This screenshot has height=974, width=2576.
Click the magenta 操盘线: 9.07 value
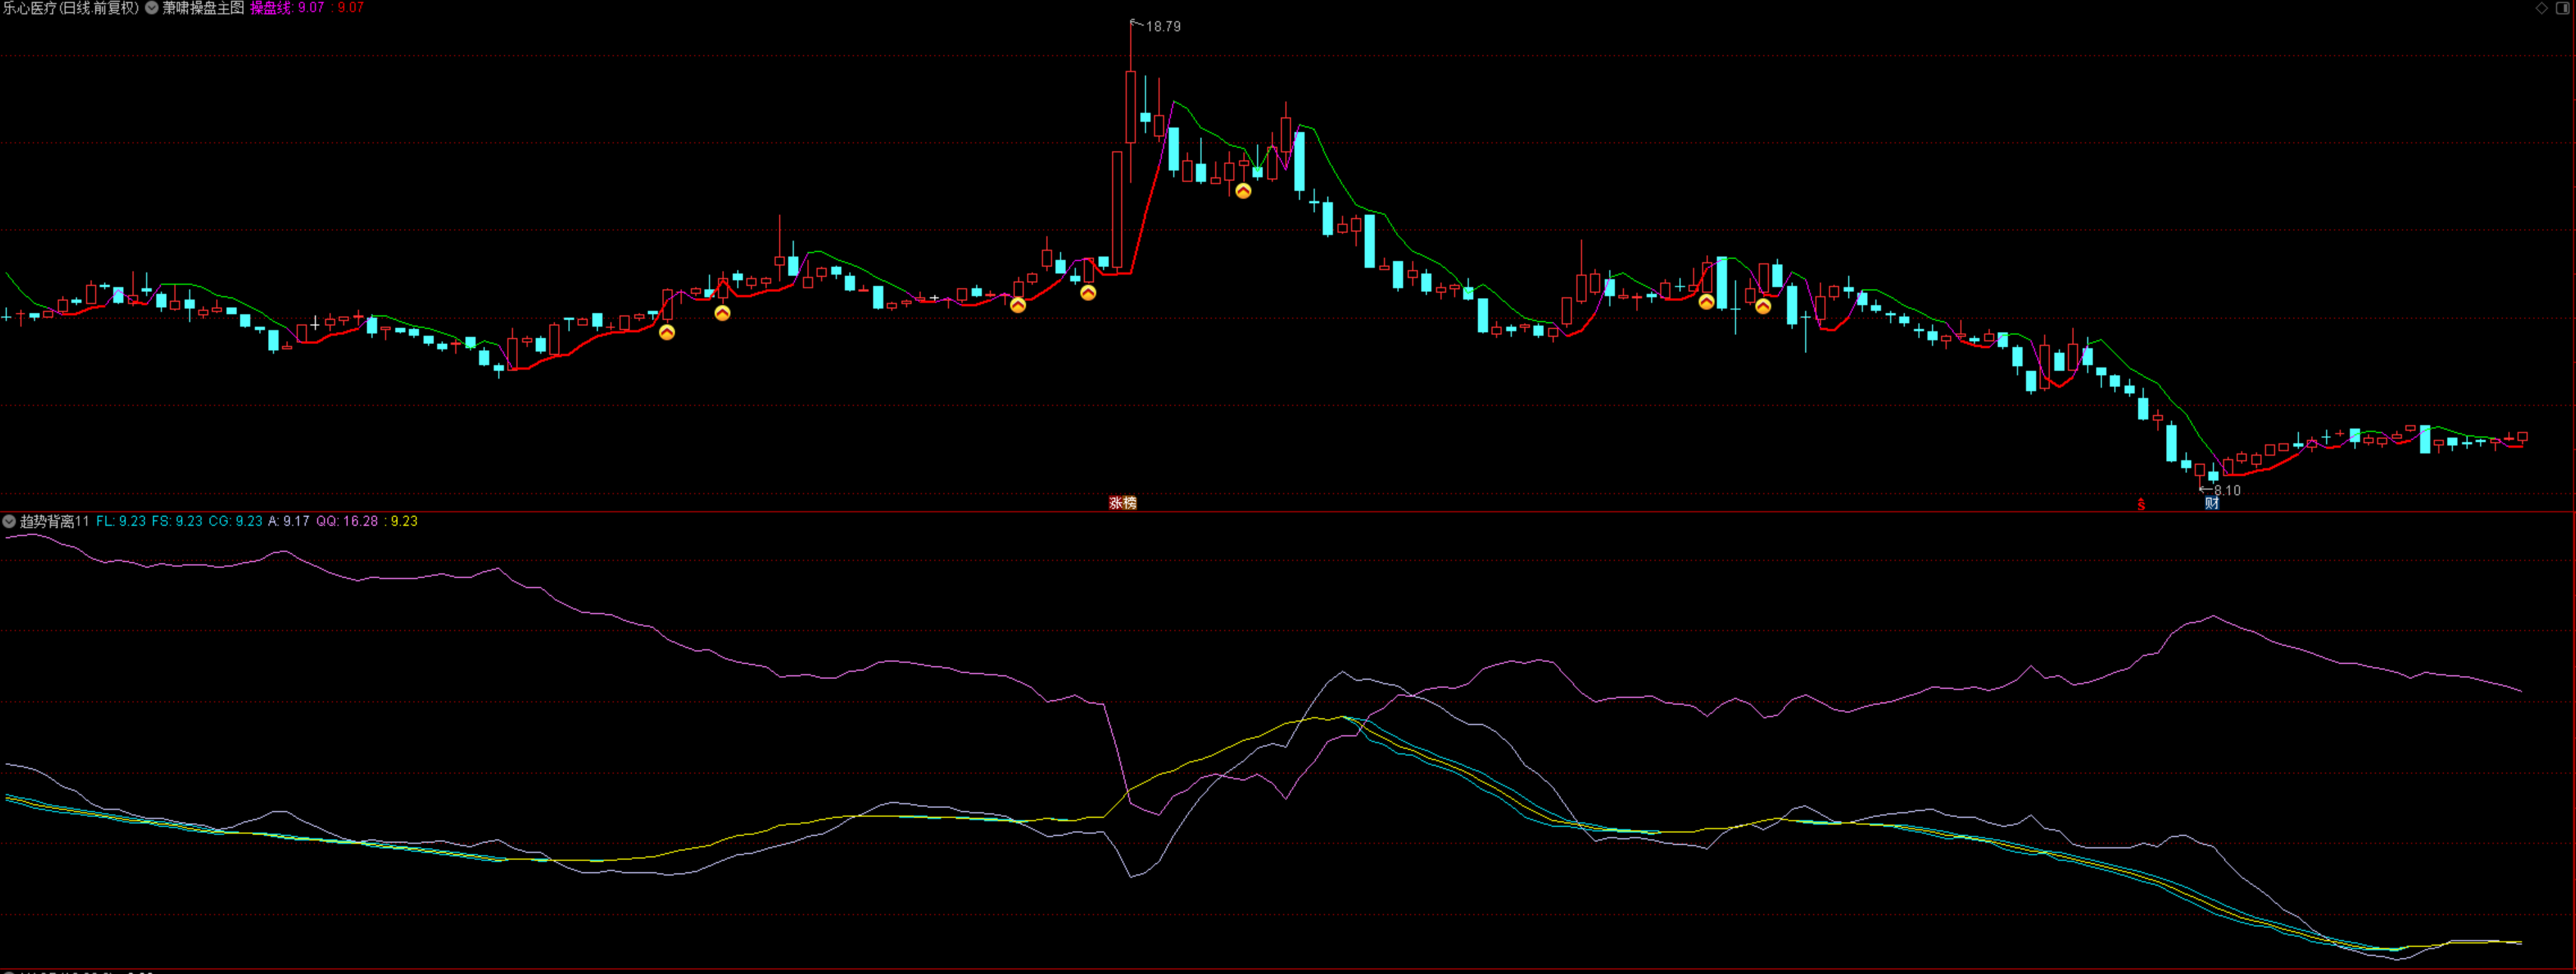[288, 8]
